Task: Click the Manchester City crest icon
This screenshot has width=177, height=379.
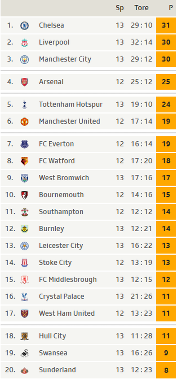Action: pos(25,59)
